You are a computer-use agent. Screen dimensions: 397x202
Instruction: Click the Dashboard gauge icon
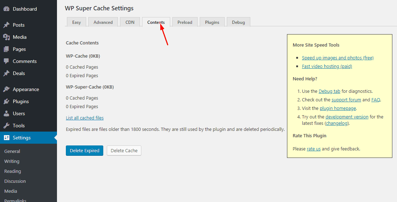[6, 9]
